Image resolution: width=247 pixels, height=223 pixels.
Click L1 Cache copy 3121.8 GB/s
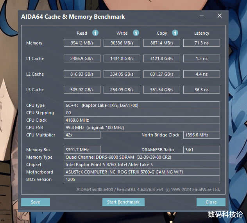click(162, 58)
